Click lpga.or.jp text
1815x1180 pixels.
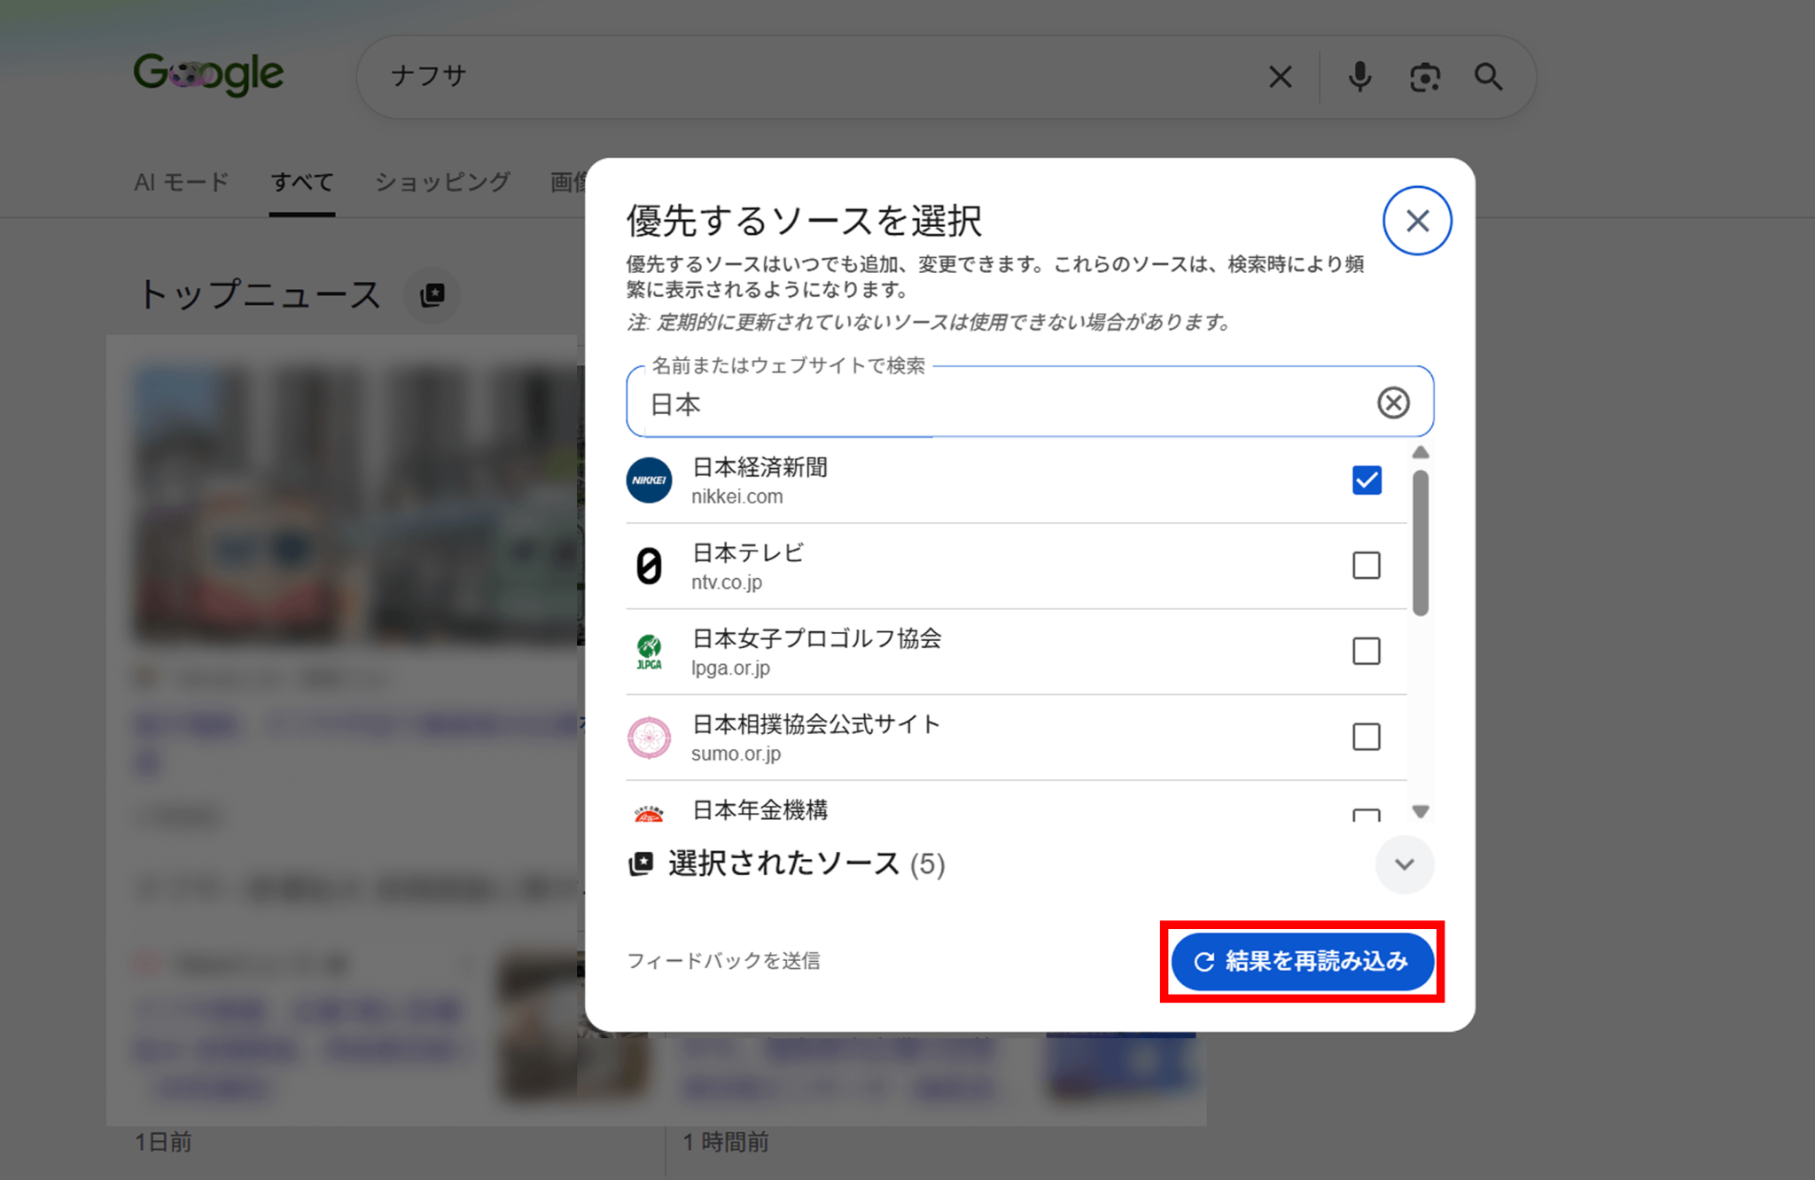731,668
